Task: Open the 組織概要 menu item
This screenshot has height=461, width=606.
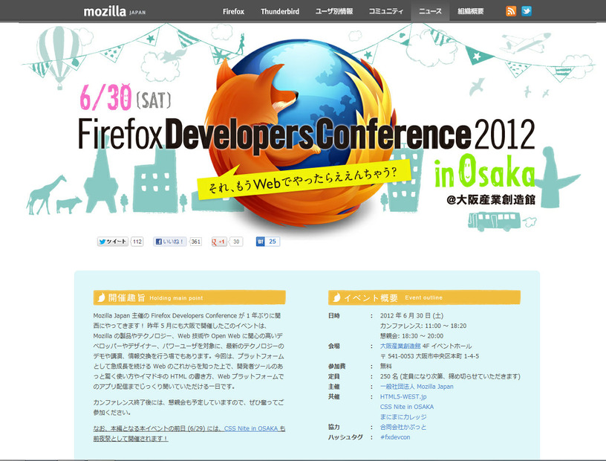Action: pyautogui.click(x=471, y=11)
